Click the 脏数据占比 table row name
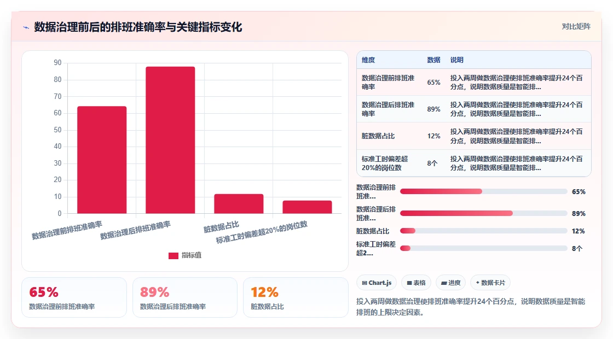 pyautogui.click(x=378, y=136)
